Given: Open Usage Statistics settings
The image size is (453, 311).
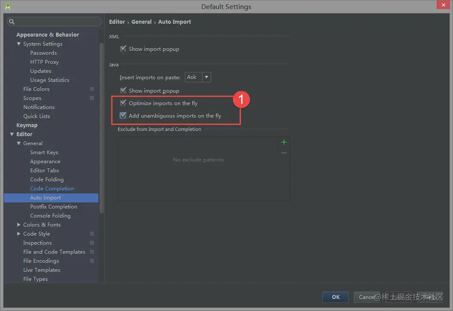Looking at the screenshot, I should point(50,80).
